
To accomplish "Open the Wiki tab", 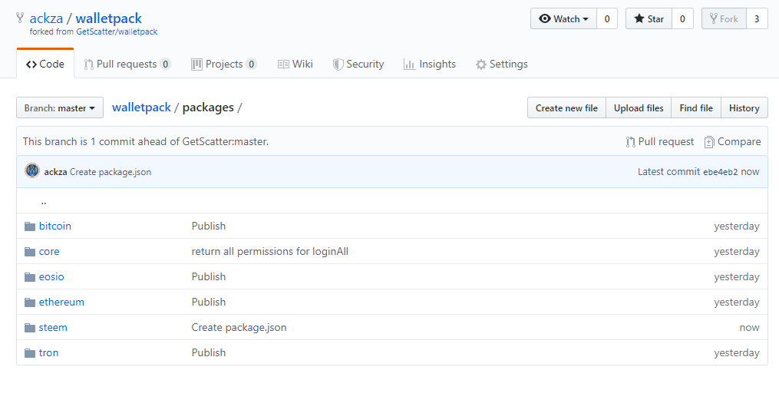I will click(295, 64).
